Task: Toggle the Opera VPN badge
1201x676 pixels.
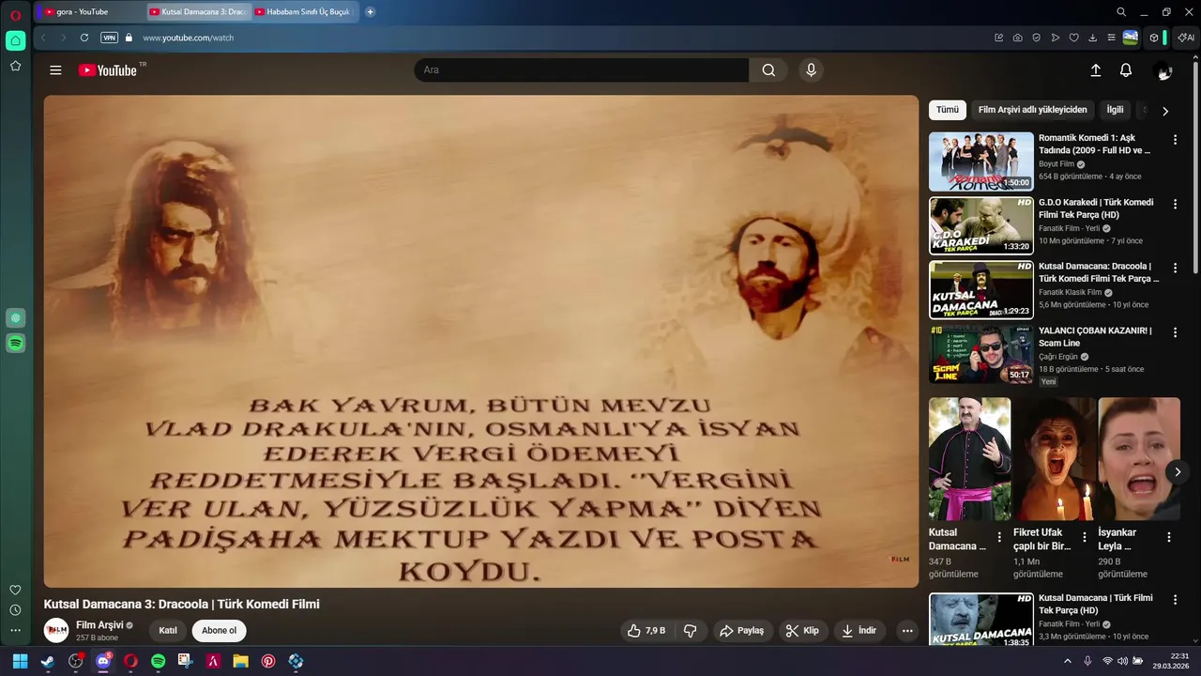Action: (110, 38)
